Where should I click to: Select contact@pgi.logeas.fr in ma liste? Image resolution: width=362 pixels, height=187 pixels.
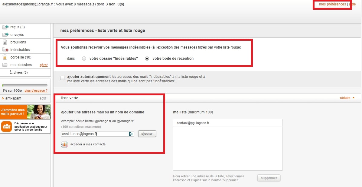click(193, 123)
